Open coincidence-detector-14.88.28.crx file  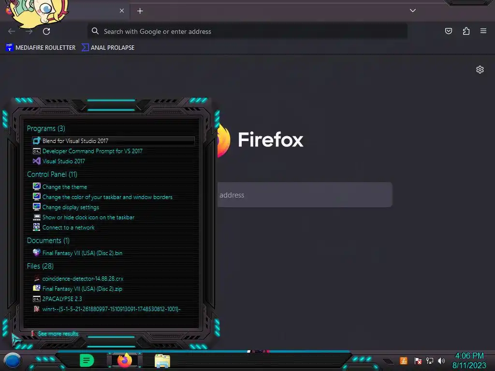point(83,279)
